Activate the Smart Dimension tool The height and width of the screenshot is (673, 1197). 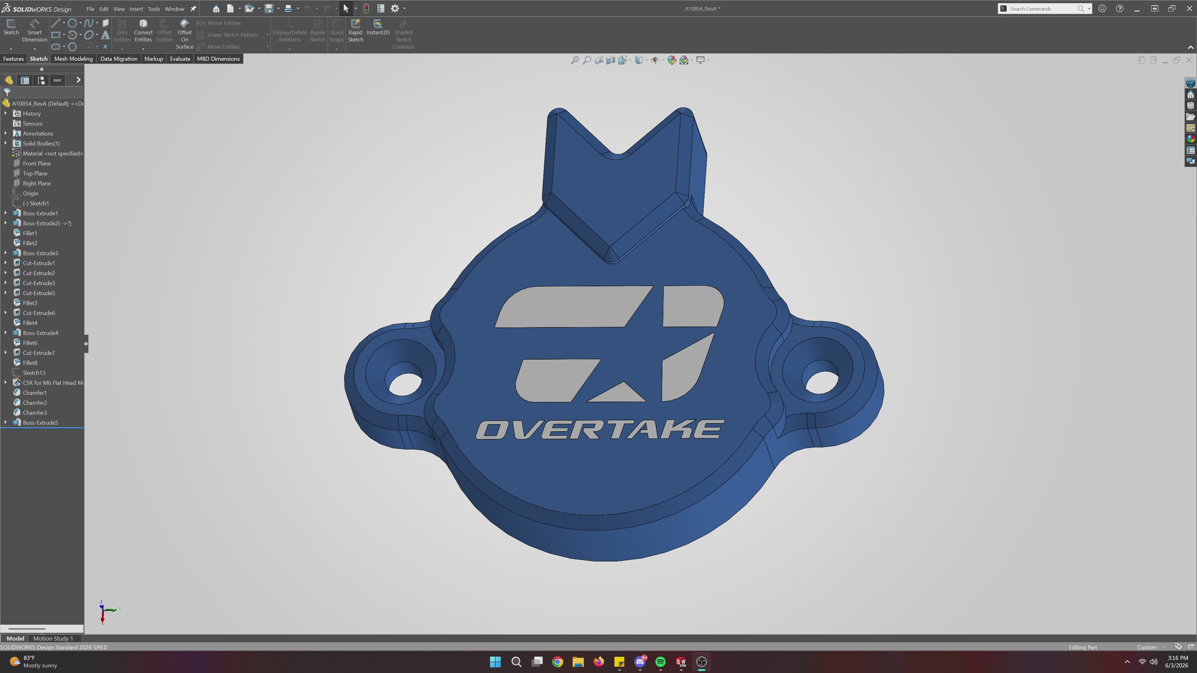[x=34, y=31]
